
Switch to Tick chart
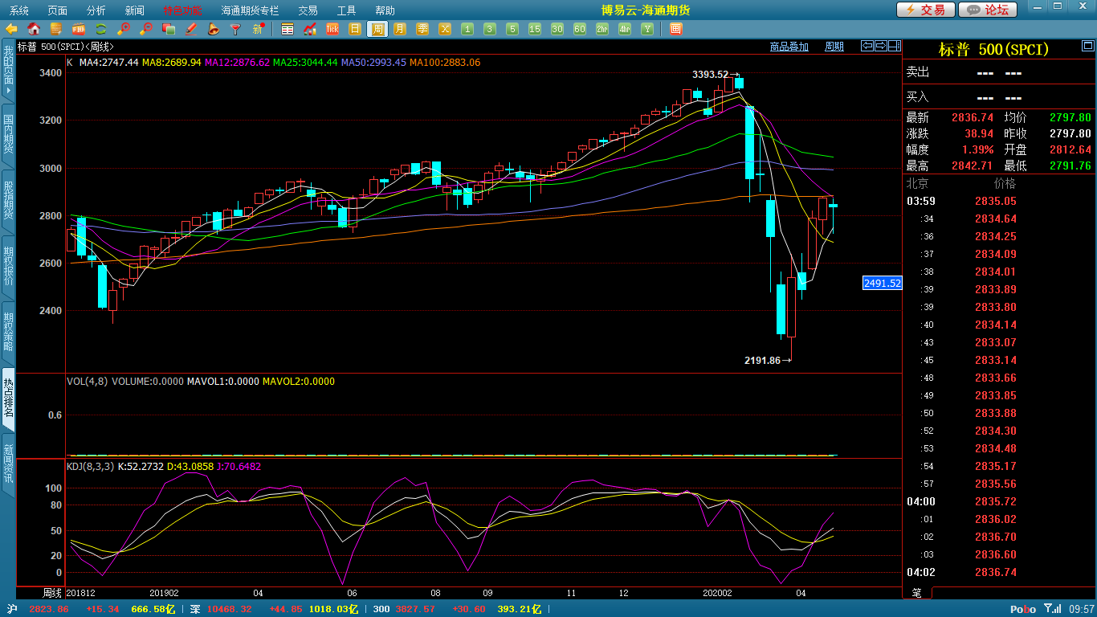(332, 29)
